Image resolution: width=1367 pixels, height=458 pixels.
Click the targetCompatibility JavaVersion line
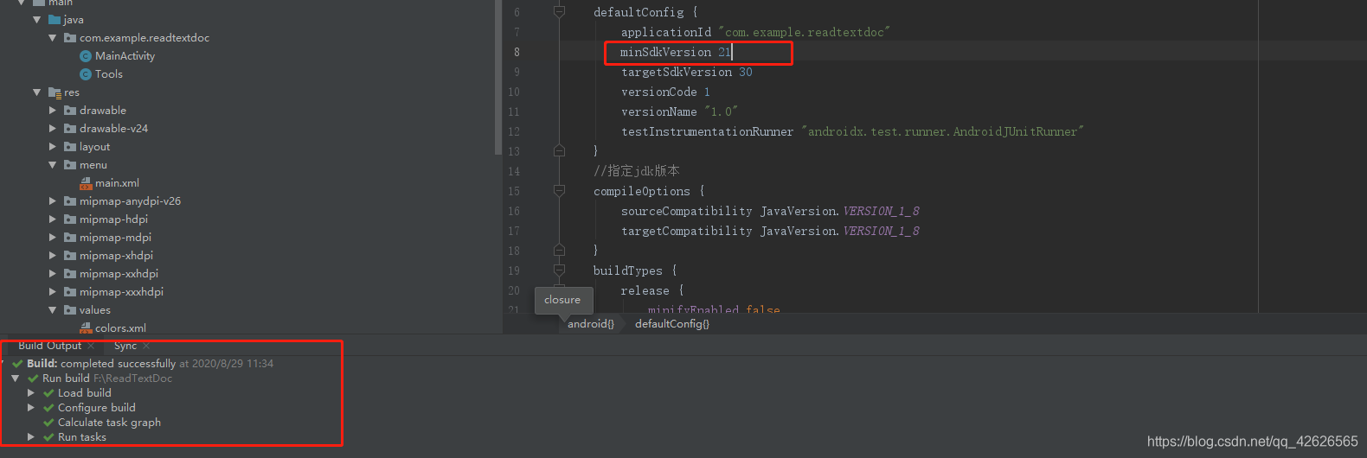coord(770,232)
